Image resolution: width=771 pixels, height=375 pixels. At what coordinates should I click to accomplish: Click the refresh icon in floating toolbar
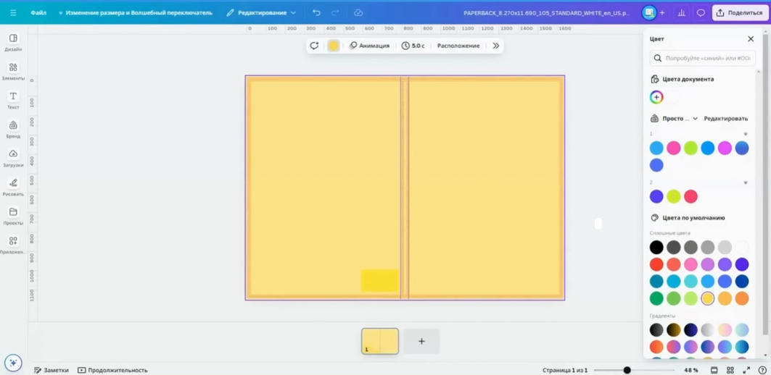(314, 46)
